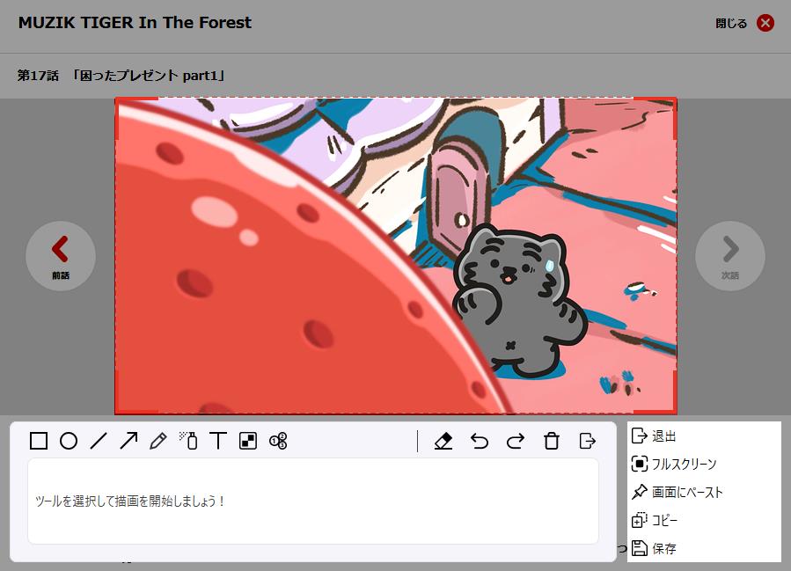This screenshot has width=791, height=571.
Task: Choose the arrow drawing tool
Action: (128, 441)
